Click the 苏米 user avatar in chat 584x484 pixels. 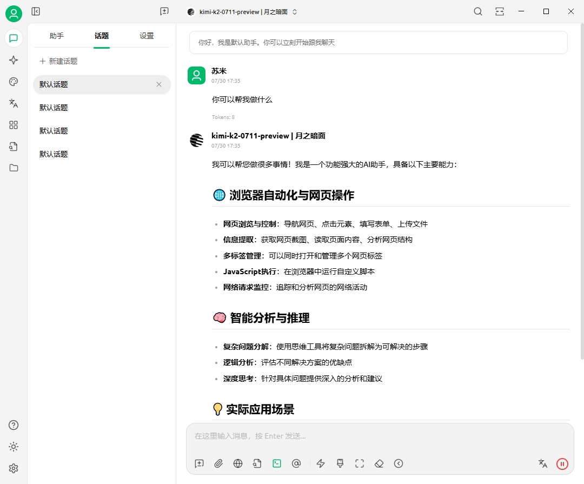point(197,76)
